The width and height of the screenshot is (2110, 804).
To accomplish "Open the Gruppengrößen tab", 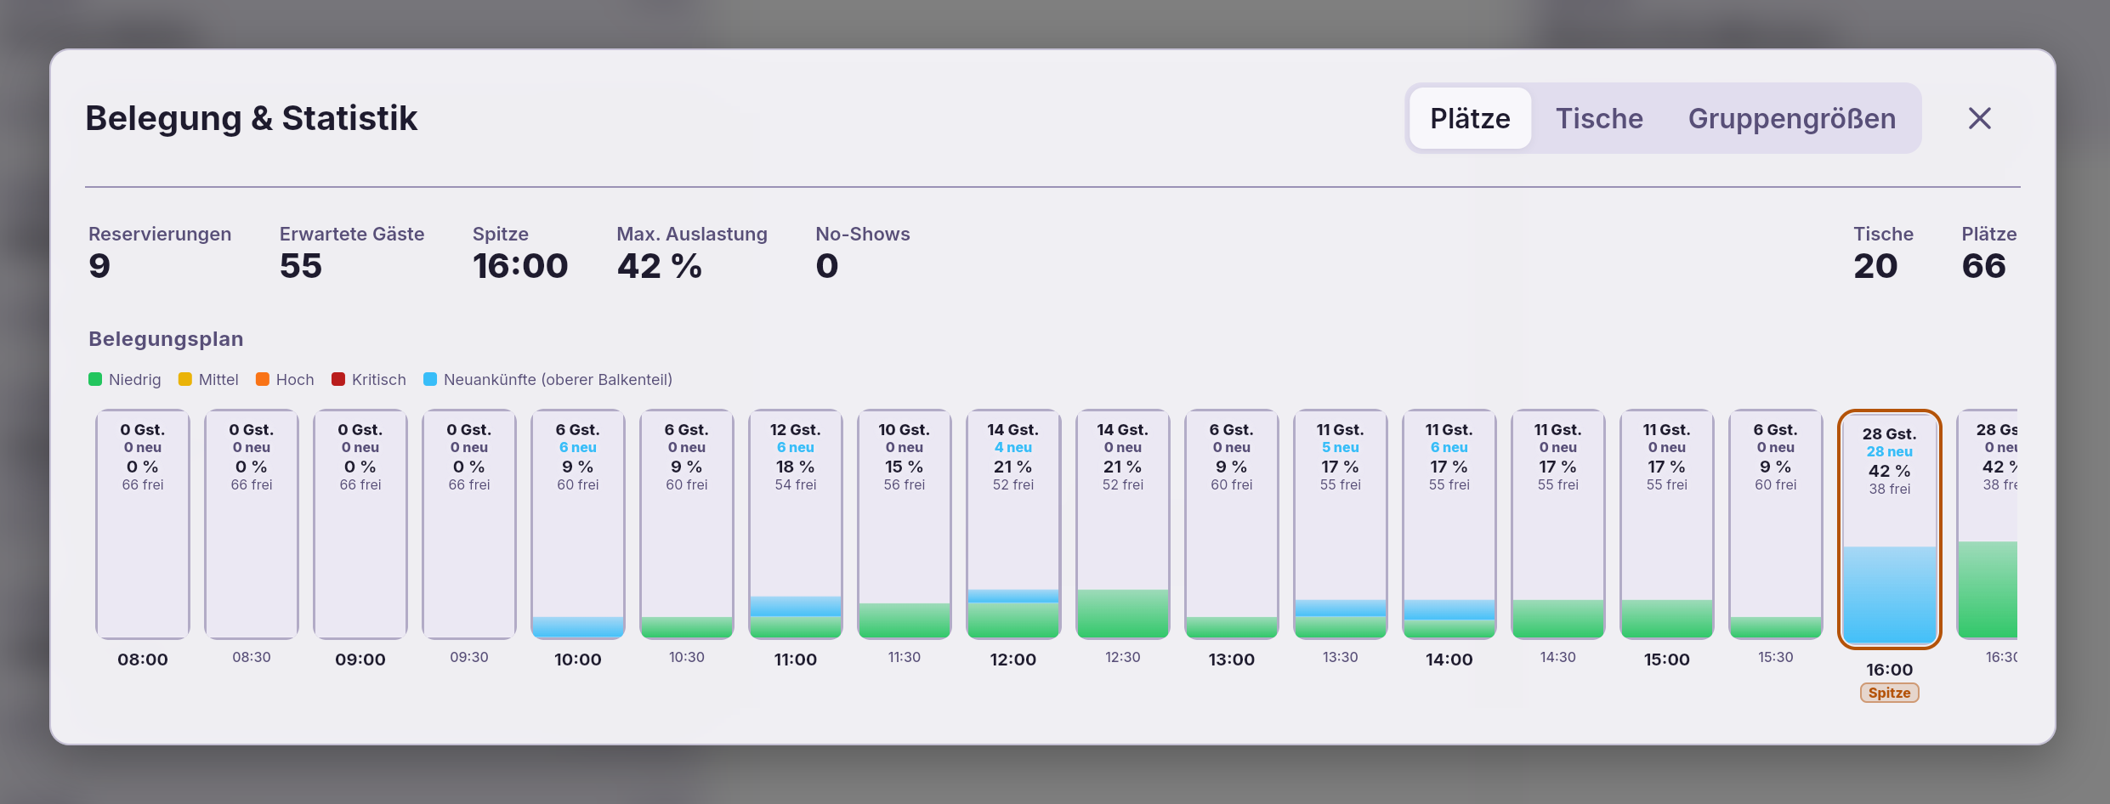I will tap(1791, 118).
